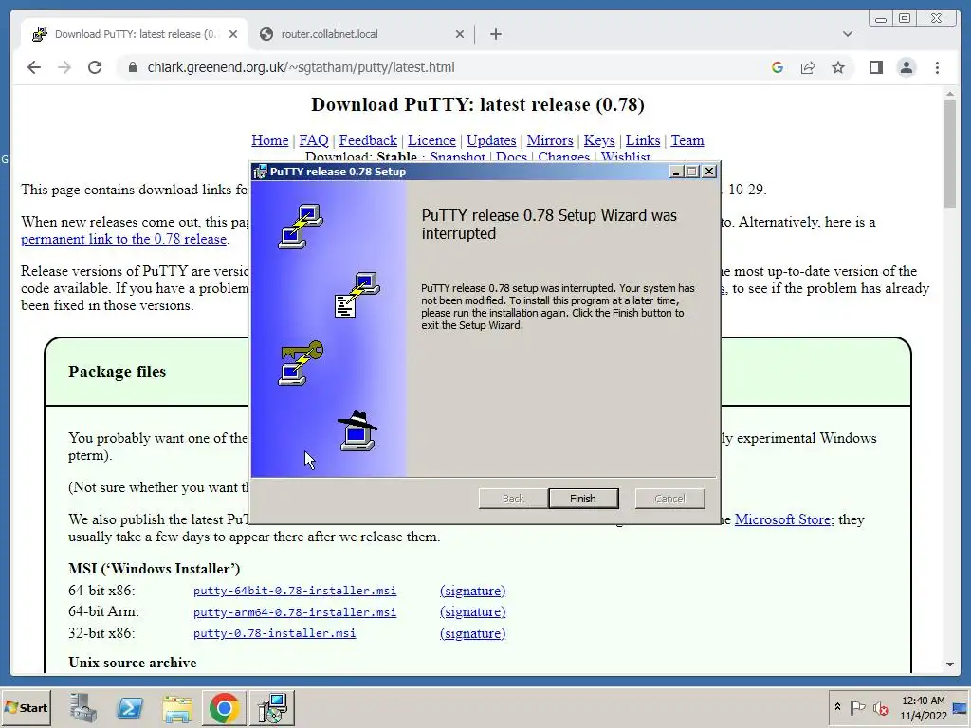
Task: Open signature link for 32-bit x86 installer
Action: tap(472, 633)
